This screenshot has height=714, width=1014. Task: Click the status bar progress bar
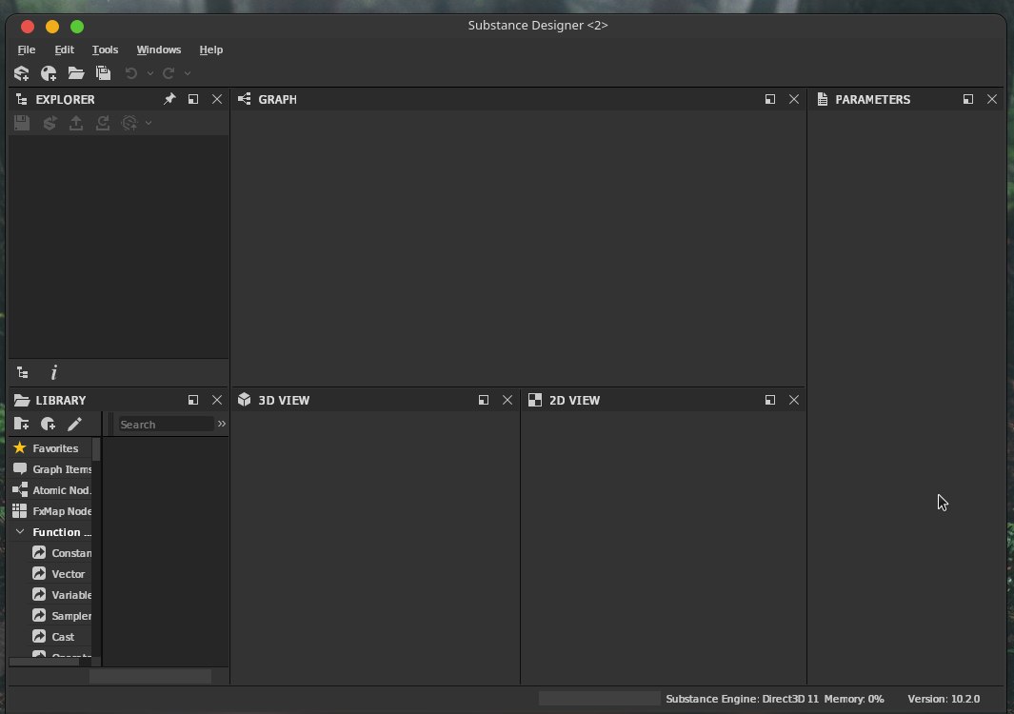[600, 699]
